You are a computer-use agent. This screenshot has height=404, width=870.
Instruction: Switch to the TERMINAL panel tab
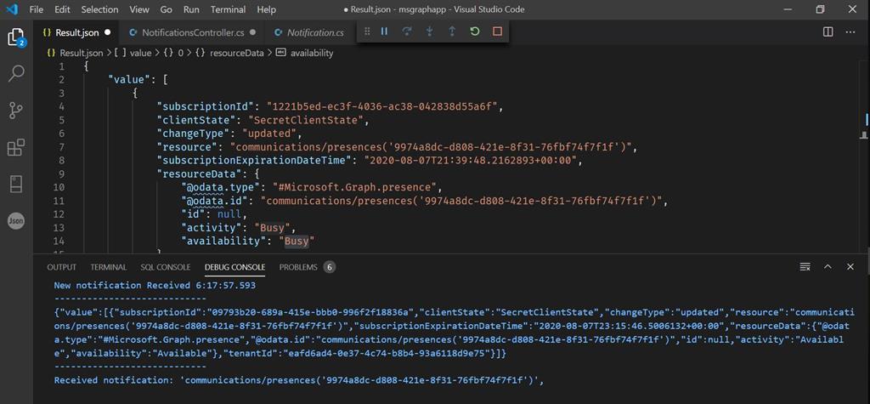pyautogui.click(x=109, y=267)
